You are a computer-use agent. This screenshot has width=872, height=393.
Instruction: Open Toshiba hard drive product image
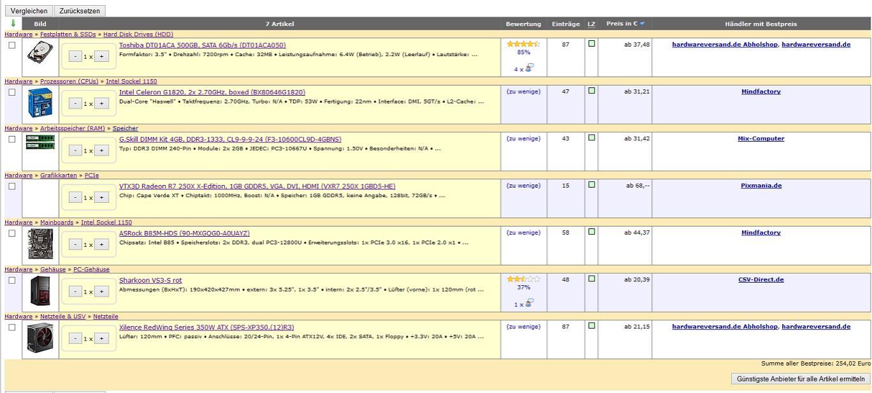(40, 52)
